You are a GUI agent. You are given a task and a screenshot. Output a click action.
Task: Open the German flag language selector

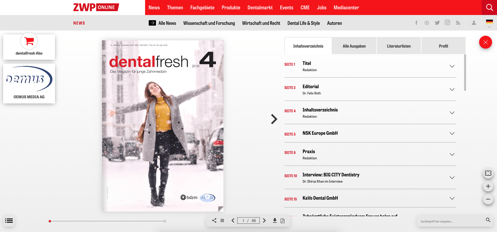click(489, 23)
